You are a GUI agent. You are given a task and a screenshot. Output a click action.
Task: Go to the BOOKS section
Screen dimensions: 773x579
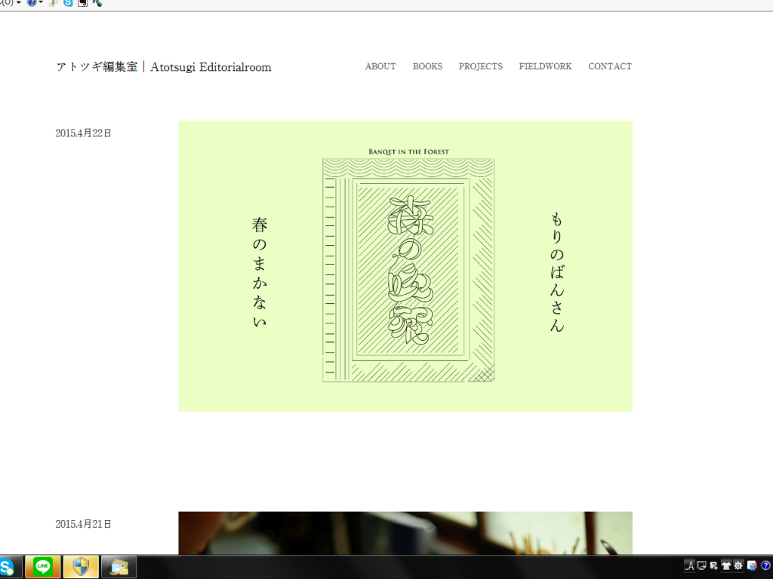click(427, 66)
